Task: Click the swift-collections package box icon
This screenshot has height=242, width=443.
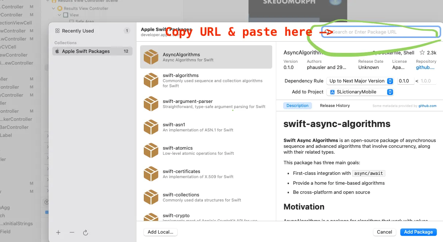Action: point(151,197)
